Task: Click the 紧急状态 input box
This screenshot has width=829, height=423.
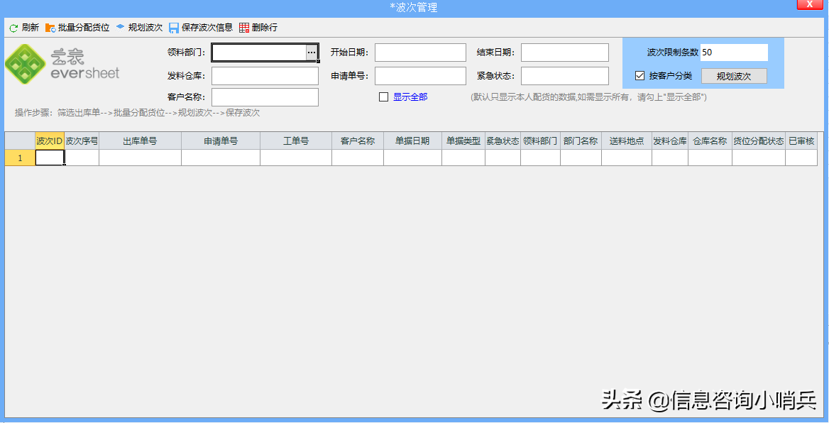Action: pos(566,75)
